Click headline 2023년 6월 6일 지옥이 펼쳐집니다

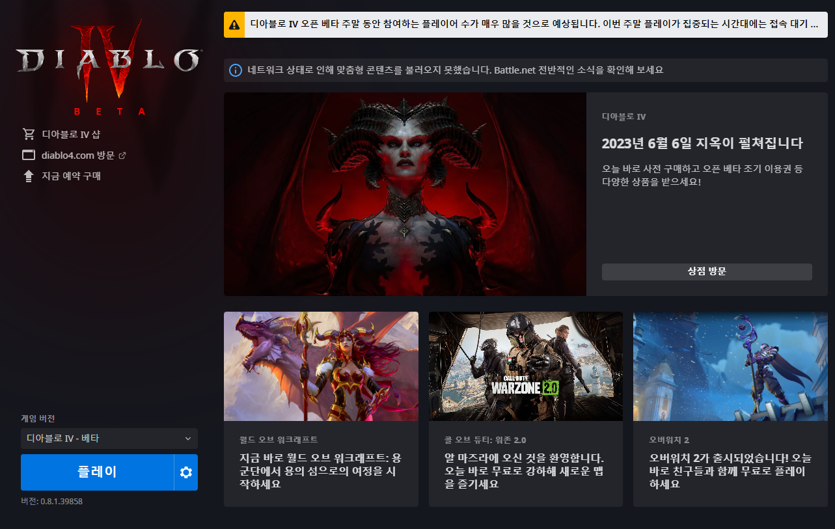point(702,143)
